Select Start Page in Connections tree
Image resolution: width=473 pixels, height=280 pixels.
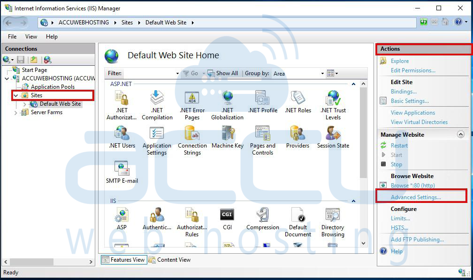click(x=34, y=70)
